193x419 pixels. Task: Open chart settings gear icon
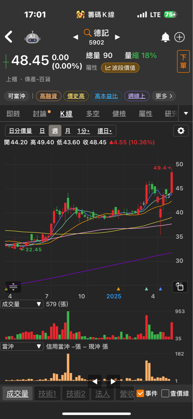point(181,131)
